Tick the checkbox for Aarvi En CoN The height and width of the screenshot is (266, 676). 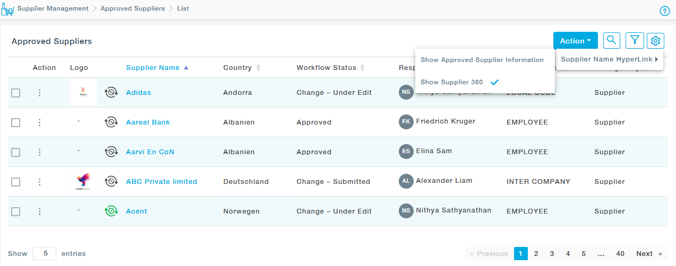(x=16, y=152)
